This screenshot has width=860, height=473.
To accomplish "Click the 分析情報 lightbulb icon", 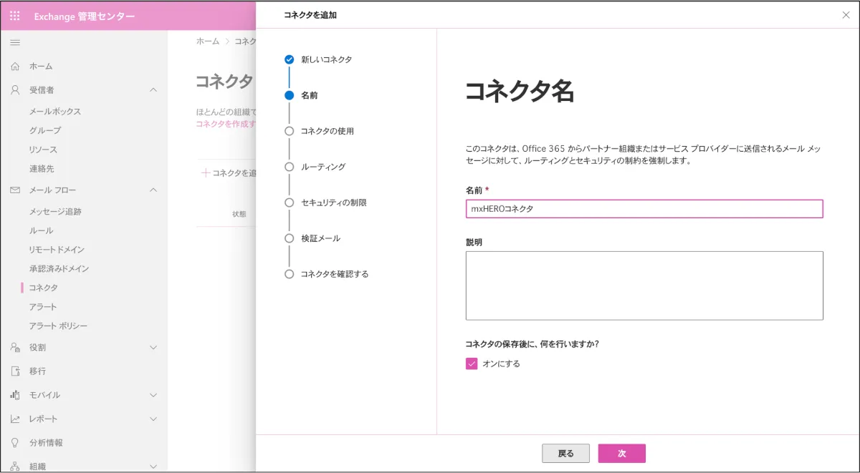I will point(15,443).
